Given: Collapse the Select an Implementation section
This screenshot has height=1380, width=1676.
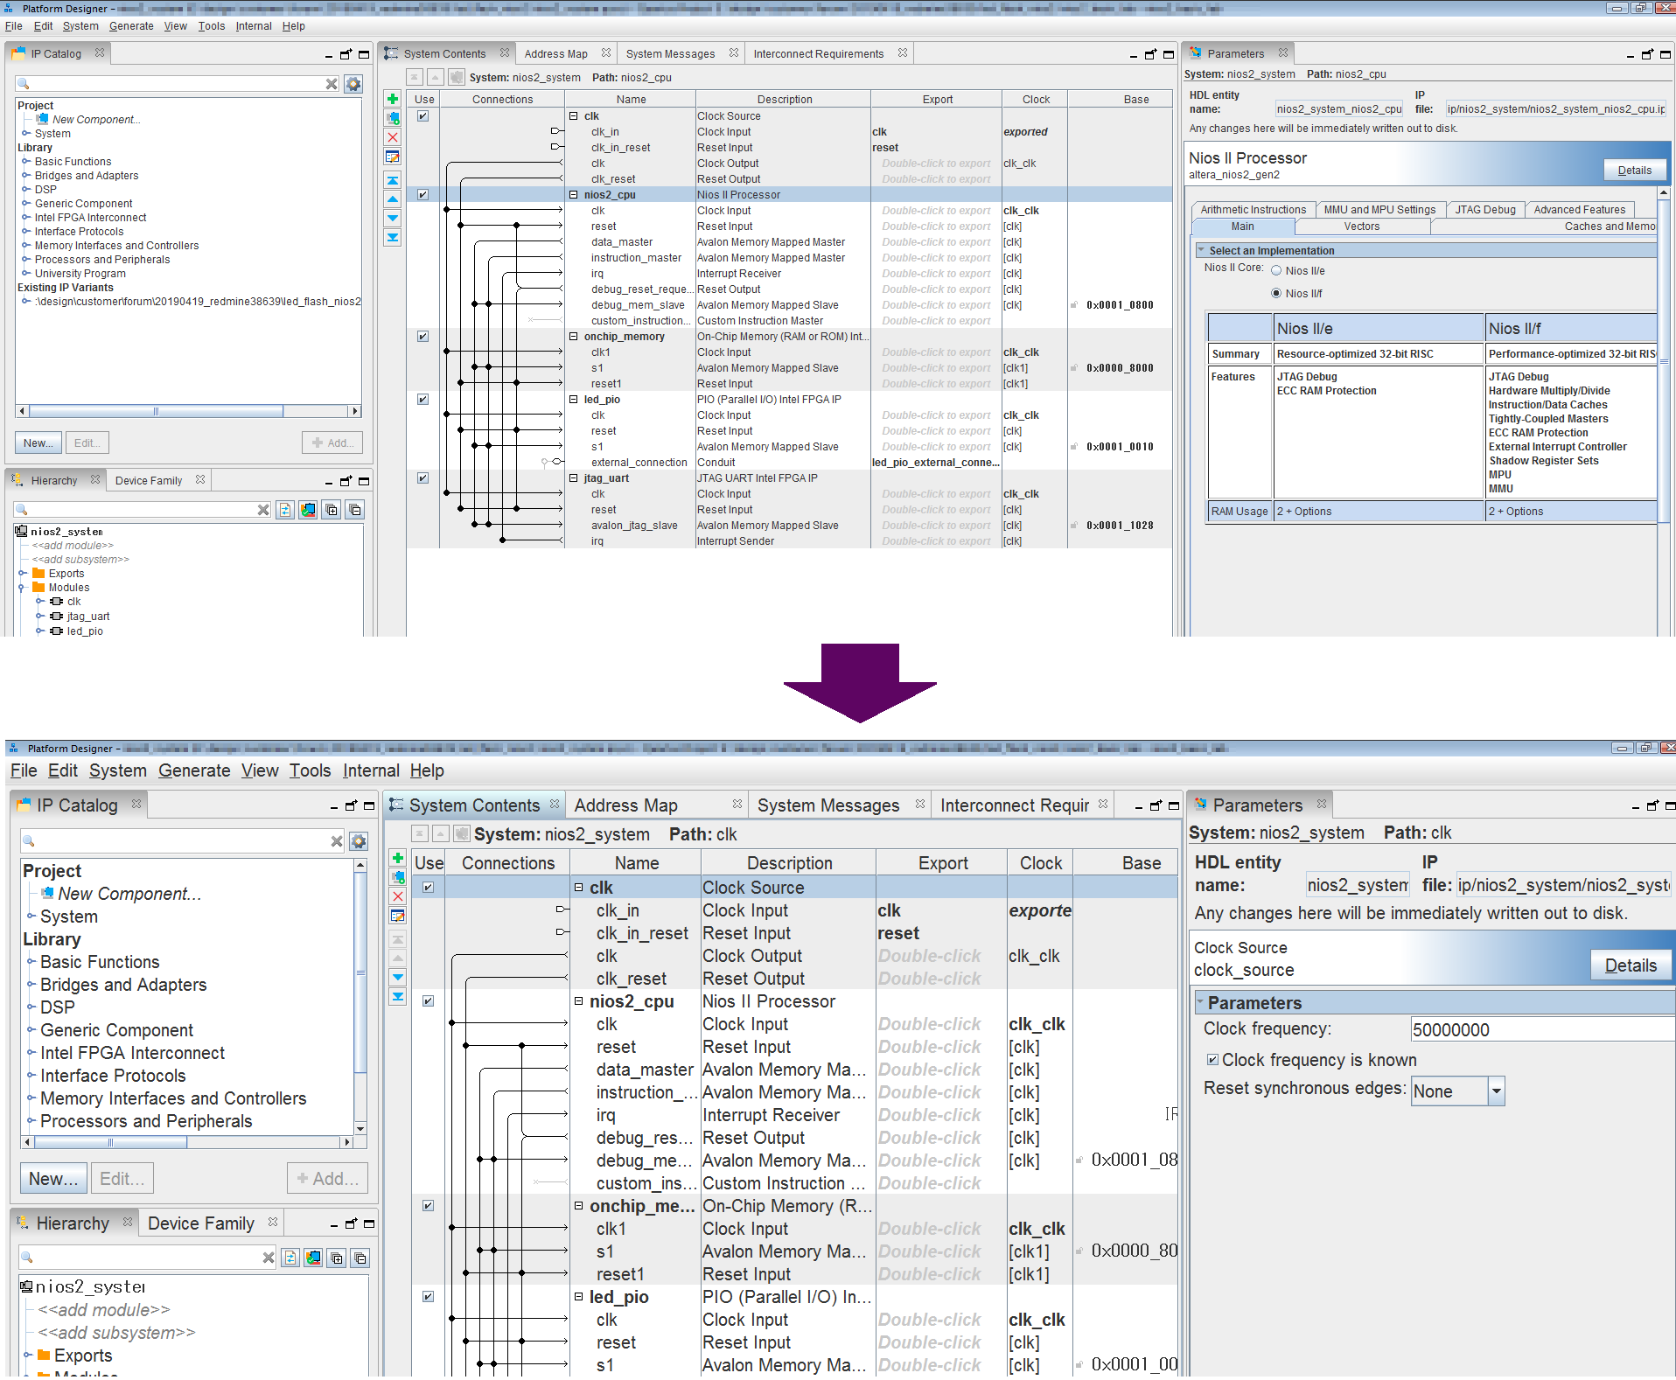Looking at the screenshot, I should pos(1201,251).
